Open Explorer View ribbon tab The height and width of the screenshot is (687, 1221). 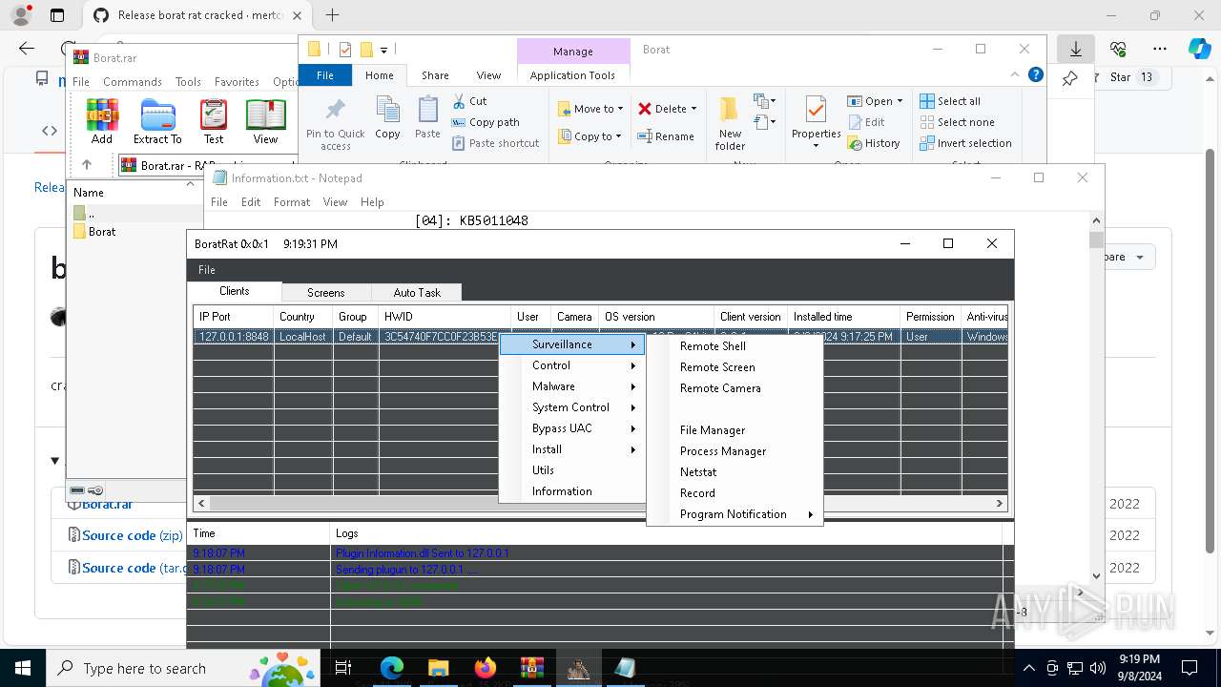click(488, 75)
